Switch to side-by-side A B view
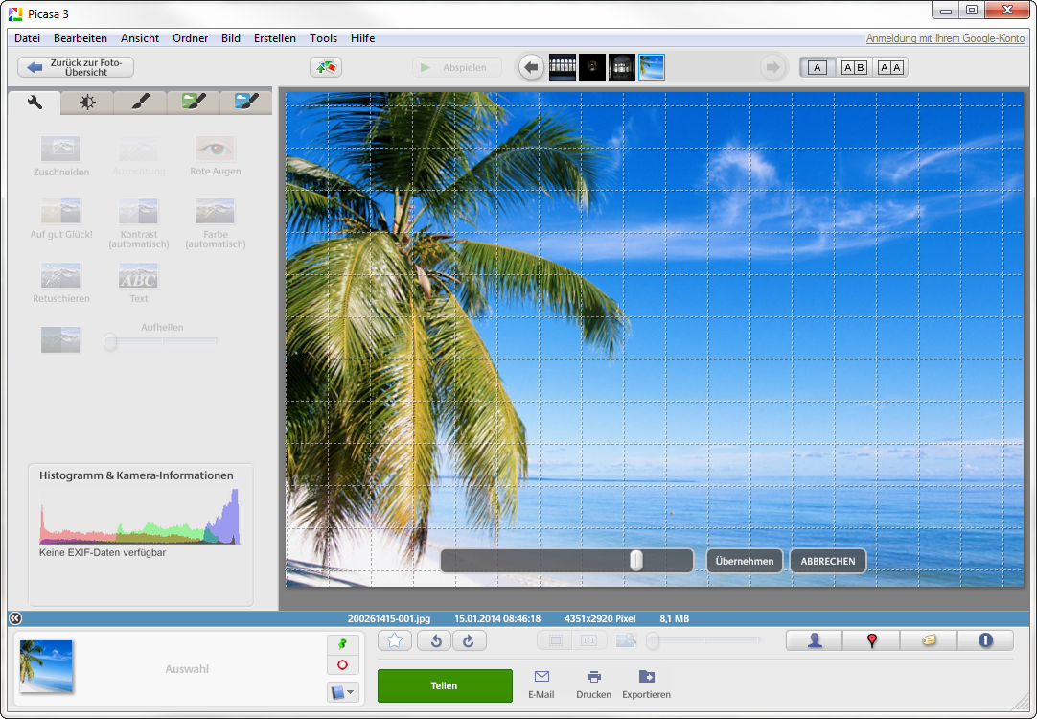 point(853,67)
